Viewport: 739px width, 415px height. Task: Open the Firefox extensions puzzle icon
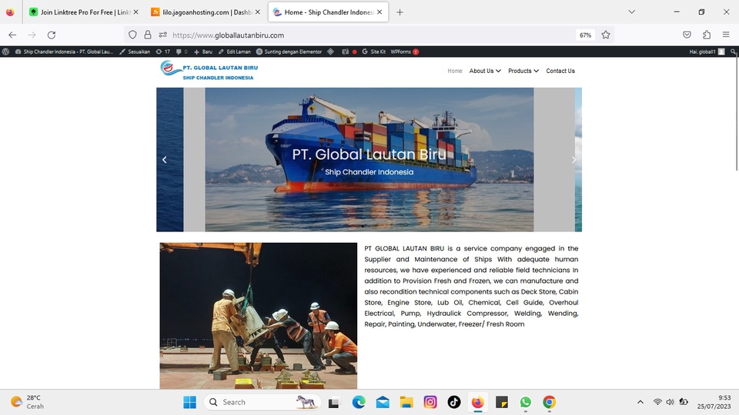[x=707, y=35]
